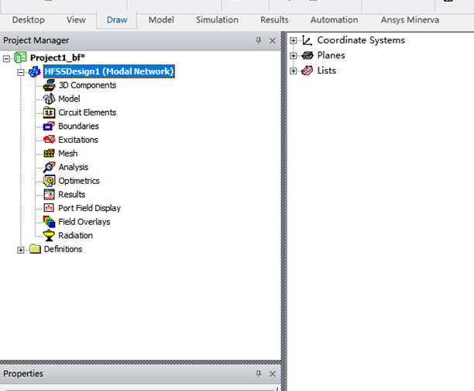Select the Project1_bf* project name
Viewport: 474px width, 391px height.
point(57,57)
